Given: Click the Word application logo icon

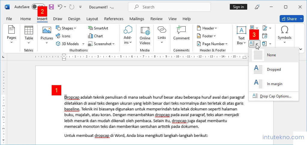Looking at the screenshot, I should click(x=7, y=7).
